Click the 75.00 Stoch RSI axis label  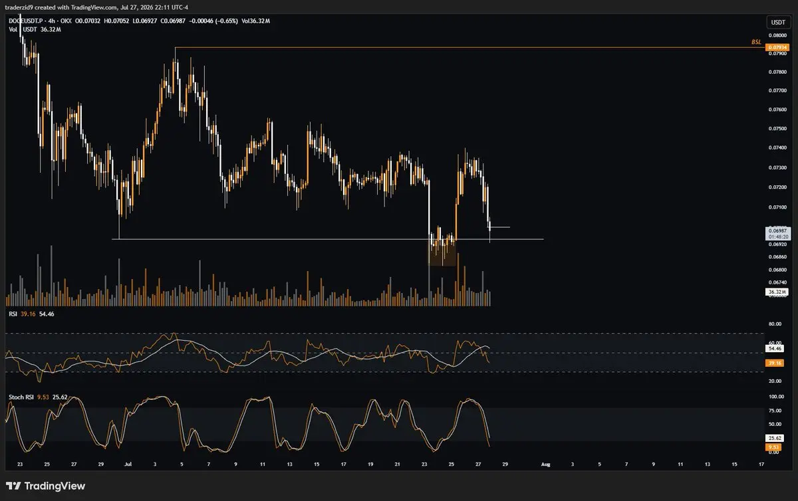(775, 410)
